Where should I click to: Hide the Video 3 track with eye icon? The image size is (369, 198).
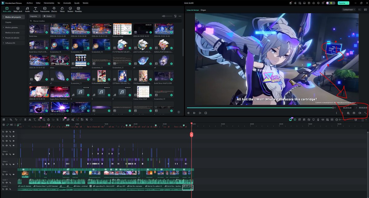pos(14,154)
